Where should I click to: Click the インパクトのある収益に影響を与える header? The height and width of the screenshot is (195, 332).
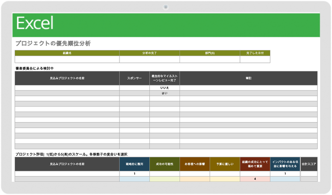pyautogui.click(x=285, y=164)
